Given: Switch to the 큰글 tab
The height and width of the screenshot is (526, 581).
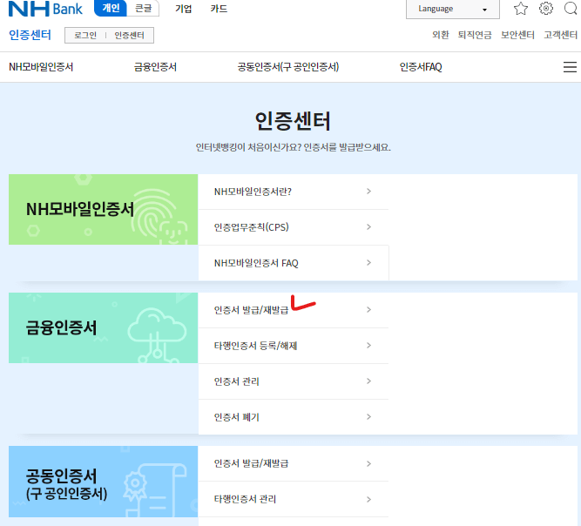Looking at the screenshot, I should [x=143, y=8].
